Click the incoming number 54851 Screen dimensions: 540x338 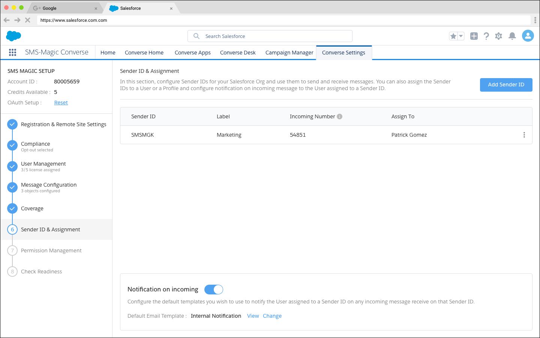[298, 135]
